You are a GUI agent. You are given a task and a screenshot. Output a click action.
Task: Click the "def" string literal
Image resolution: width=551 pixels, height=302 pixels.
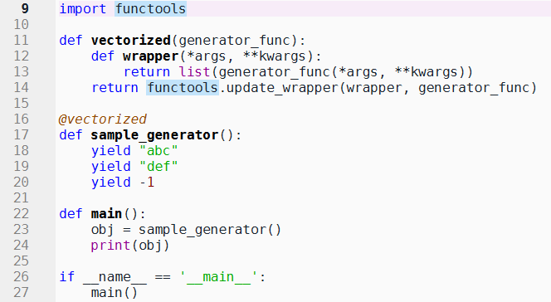[x=158, y=167]
